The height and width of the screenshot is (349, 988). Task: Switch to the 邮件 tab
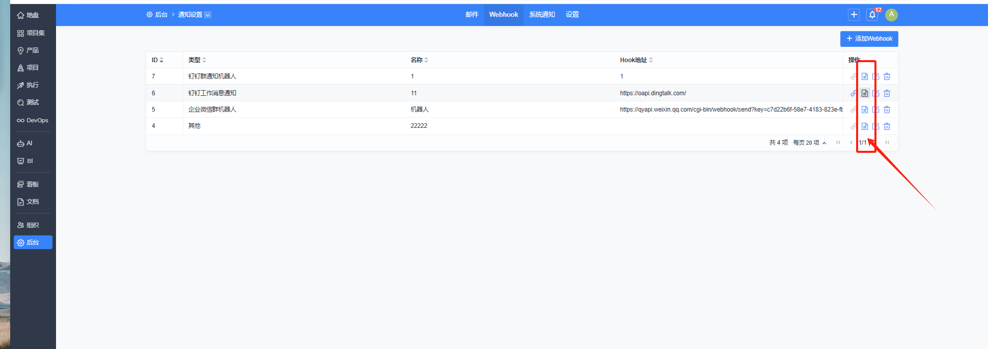tap(472, 15)
